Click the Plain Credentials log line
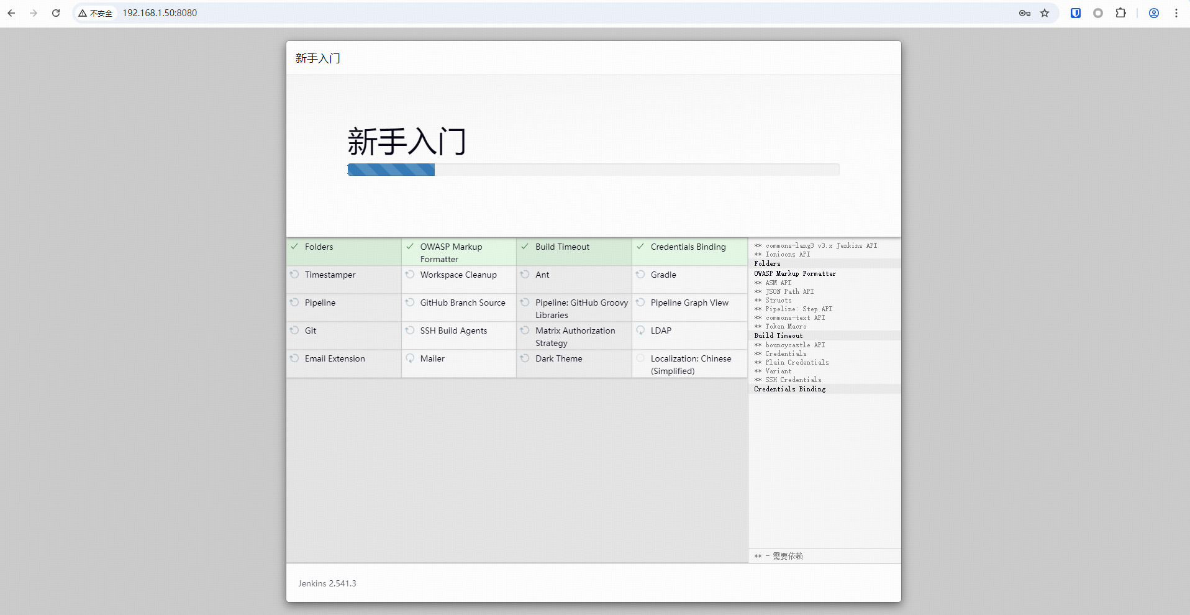This screenshot has height=615, width=1190. coord(791,362)
